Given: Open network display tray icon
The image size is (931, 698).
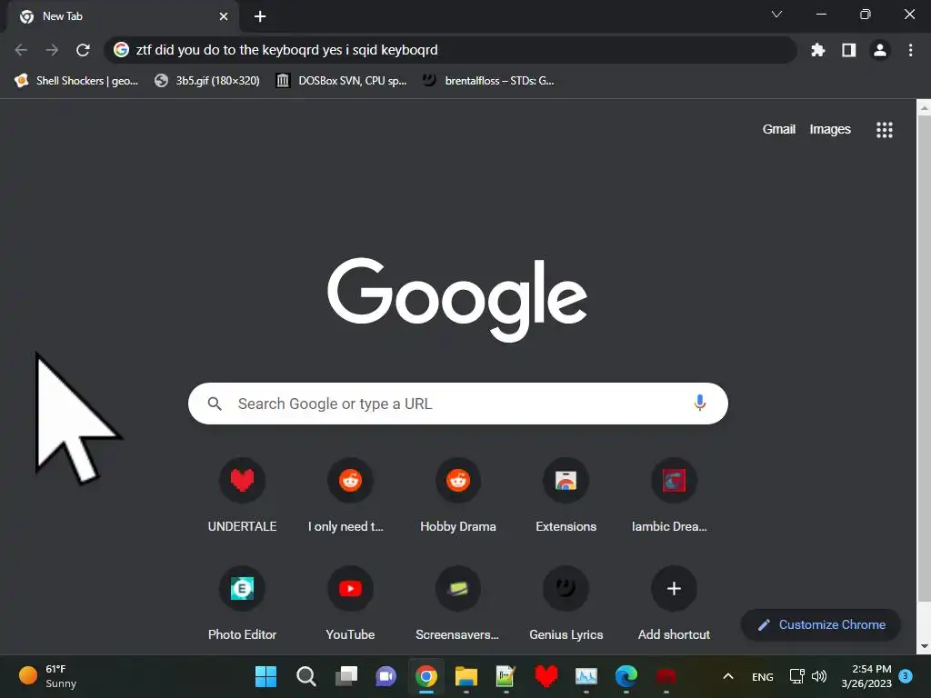Looking at the screenshot, I should [796, 676].
